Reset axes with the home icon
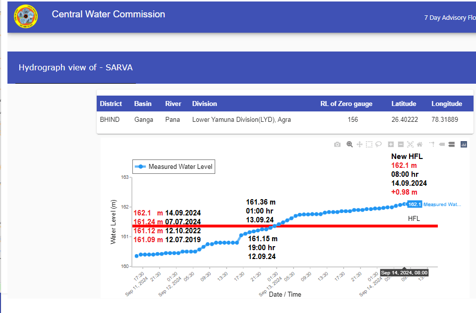Viewport: 476px width, 313px height. tap(419, 145)
